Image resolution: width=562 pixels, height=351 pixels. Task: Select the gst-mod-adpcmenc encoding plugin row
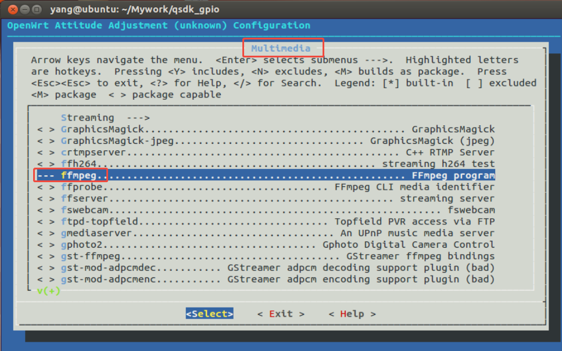click(266, 280)
